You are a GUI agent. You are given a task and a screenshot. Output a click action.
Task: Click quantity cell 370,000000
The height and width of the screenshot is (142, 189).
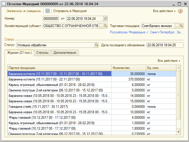pos(129,79)
